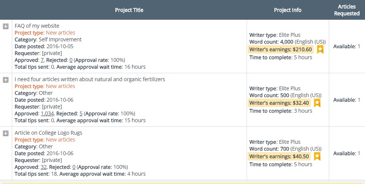The image size is (365, 184).
Task: Select the FAQ of my website title
Action: point(37,26)
